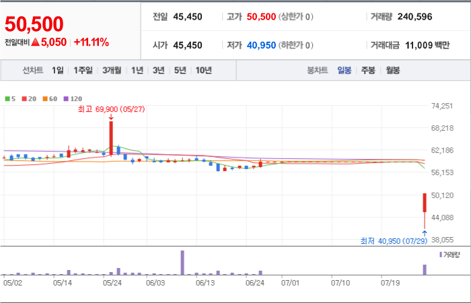The image size is (471, 303).
Task: Click the 고가 50,500 value
Action: [261, 17]
